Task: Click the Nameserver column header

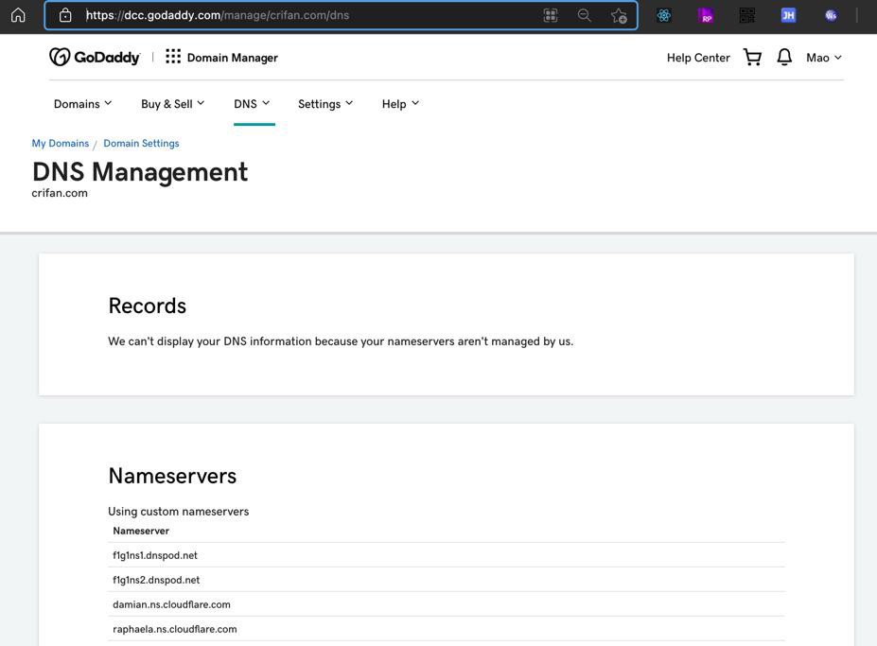Action: click(x=141, y=531)
